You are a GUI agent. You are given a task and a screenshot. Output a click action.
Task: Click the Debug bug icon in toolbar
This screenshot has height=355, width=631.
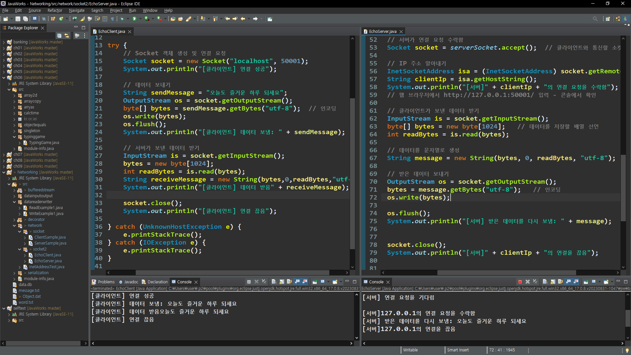pyautogui.click(x=122, y=19)
